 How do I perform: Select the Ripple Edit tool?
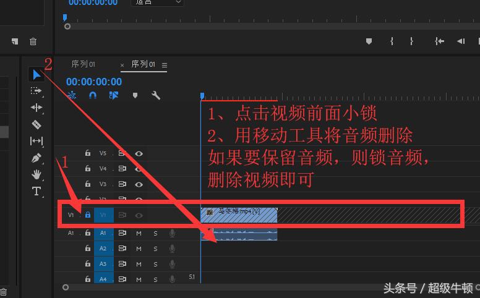tap(36, 108)
